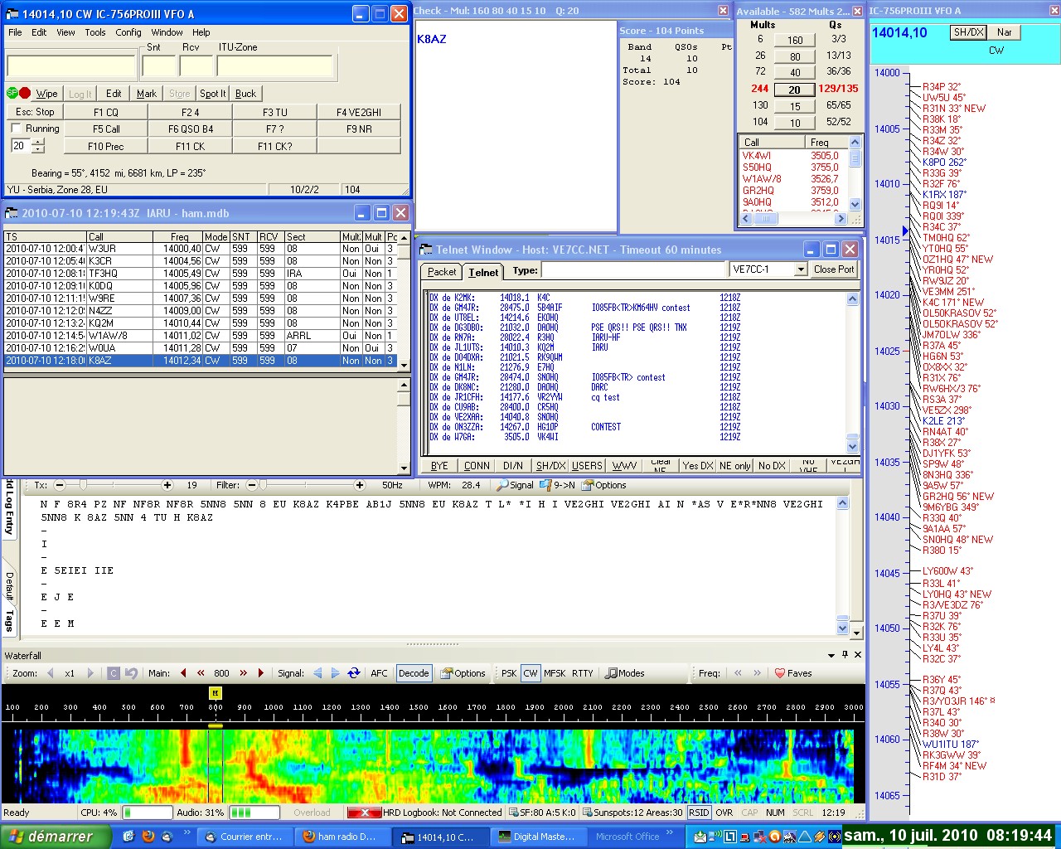Toggle AFC in the waterfall toolbar
1061x849 pixels.
pyautogui.click(x=379, y=673)
